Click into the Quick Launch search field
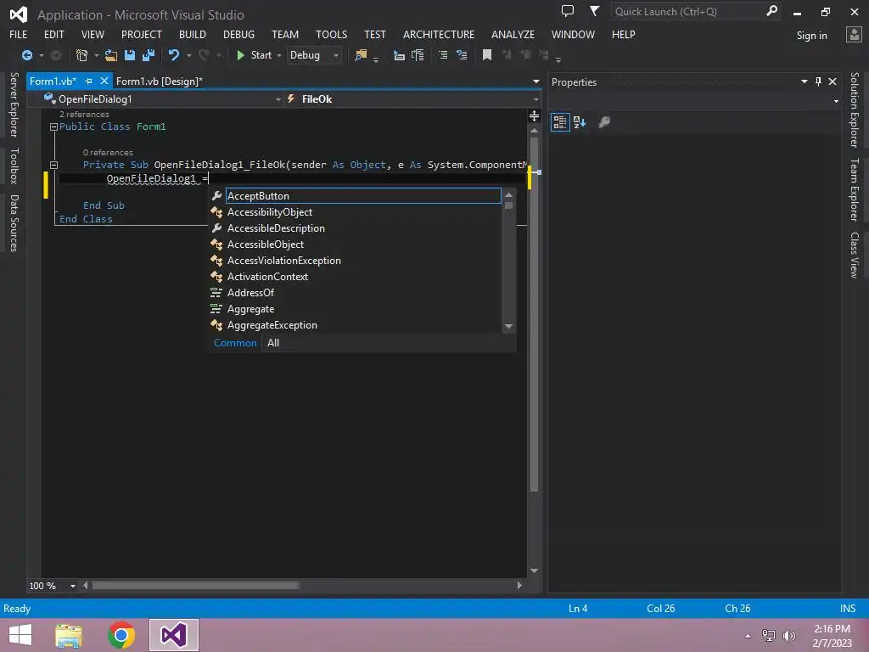The height and width of the screenshot is (652, 869). point(687,12)
